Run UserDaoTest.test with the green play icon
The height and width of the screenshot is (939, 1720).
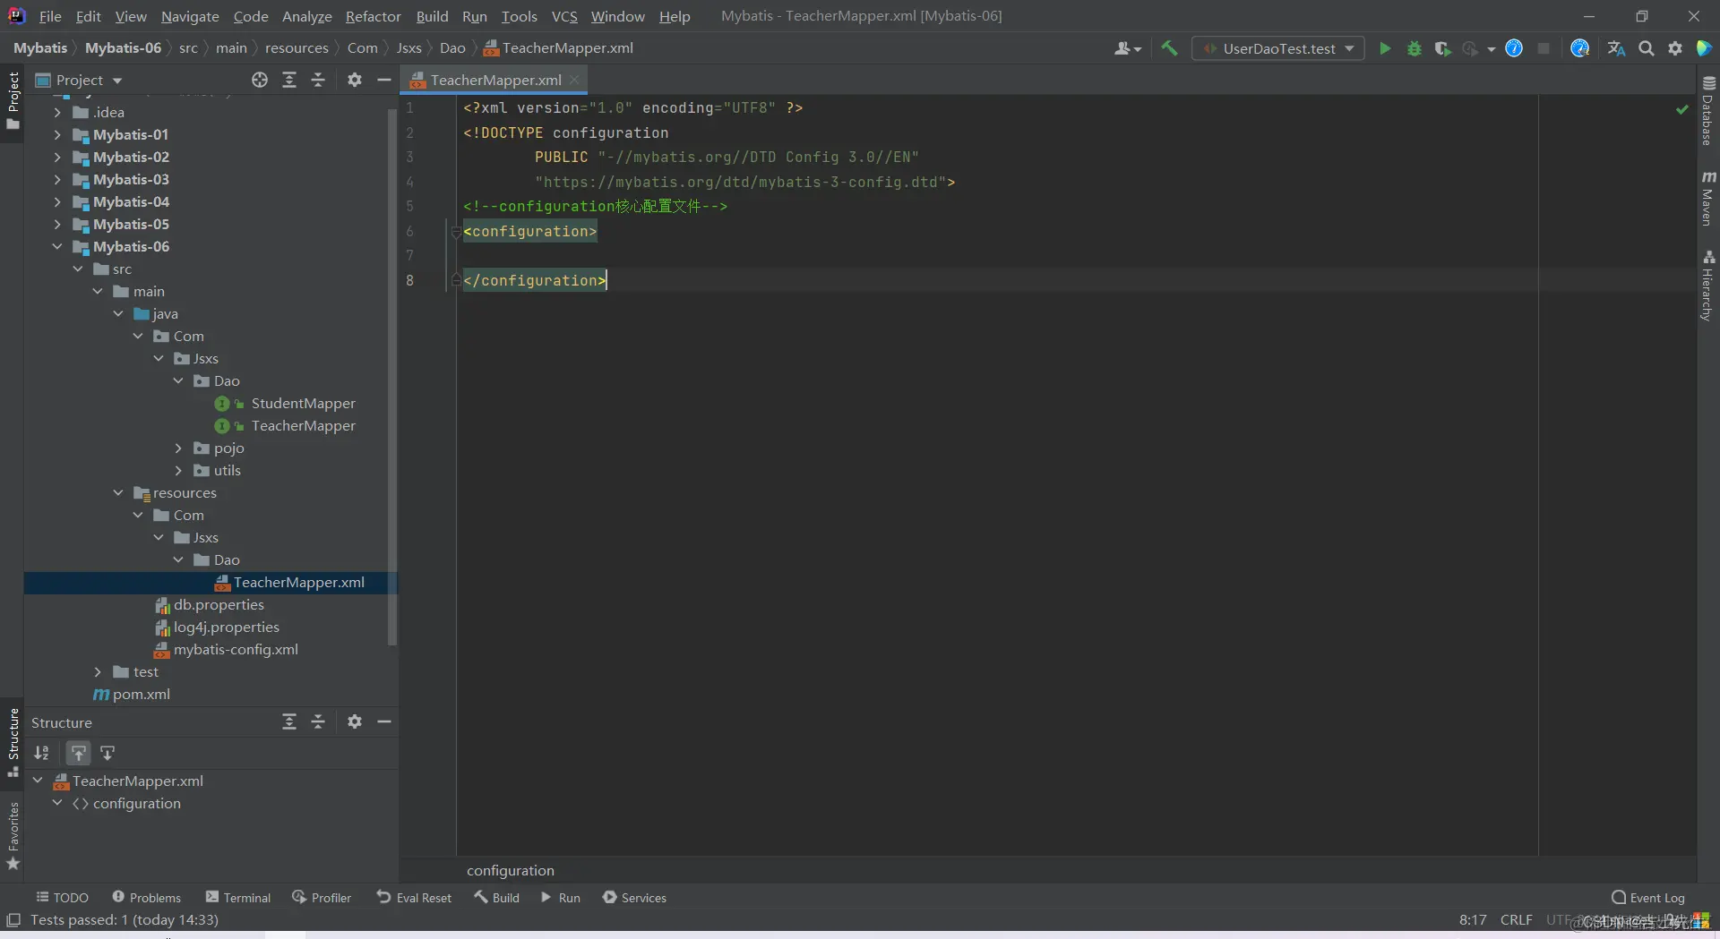pyautogui.click(x=1385, y=48)
